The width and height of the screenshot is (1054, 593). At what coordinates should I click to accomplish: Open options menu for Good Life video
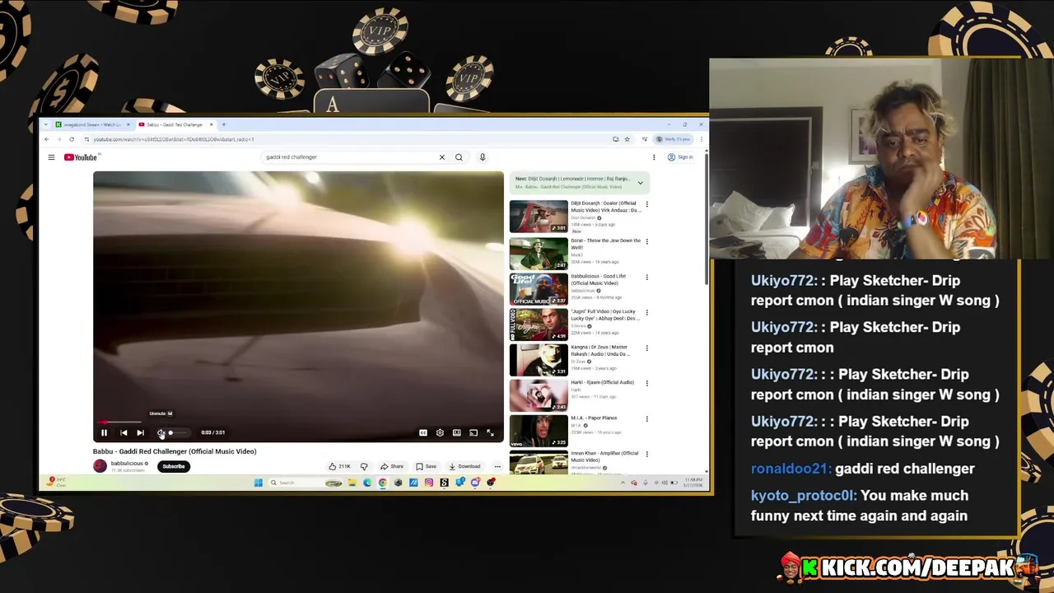coord(646,277)
